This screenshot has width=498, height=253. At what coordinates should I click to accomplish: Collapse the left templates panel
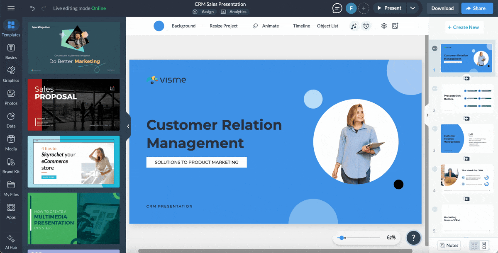coord(128,126)
